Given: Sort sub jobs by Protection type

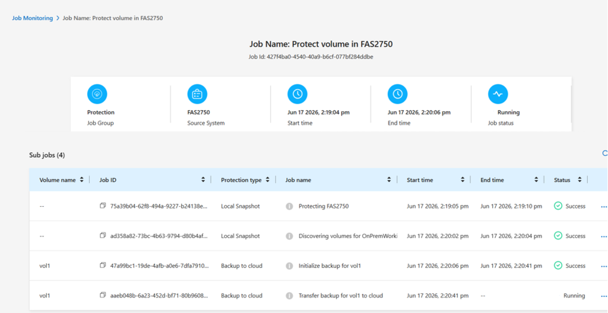Looking at the screenshot, I should [267, 180].
